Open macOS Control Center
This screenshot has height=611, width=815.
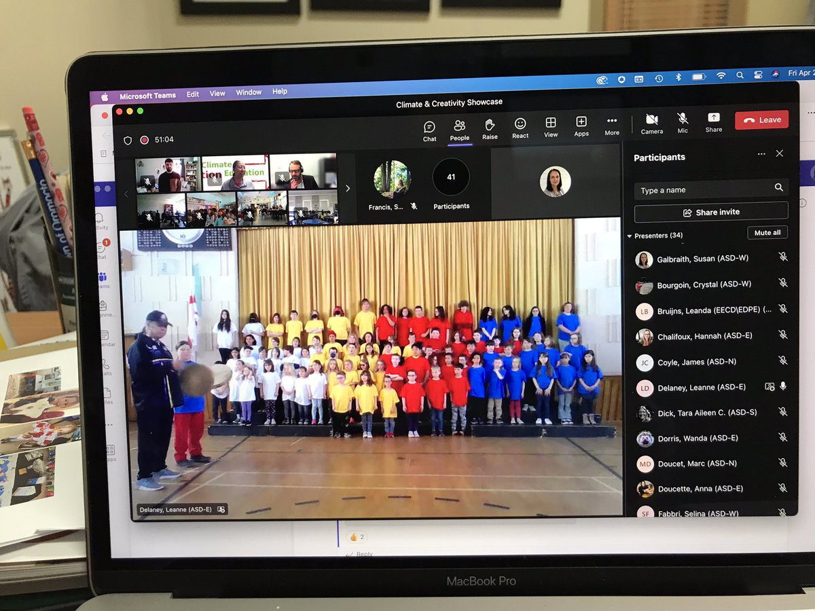tap(758, 74)
